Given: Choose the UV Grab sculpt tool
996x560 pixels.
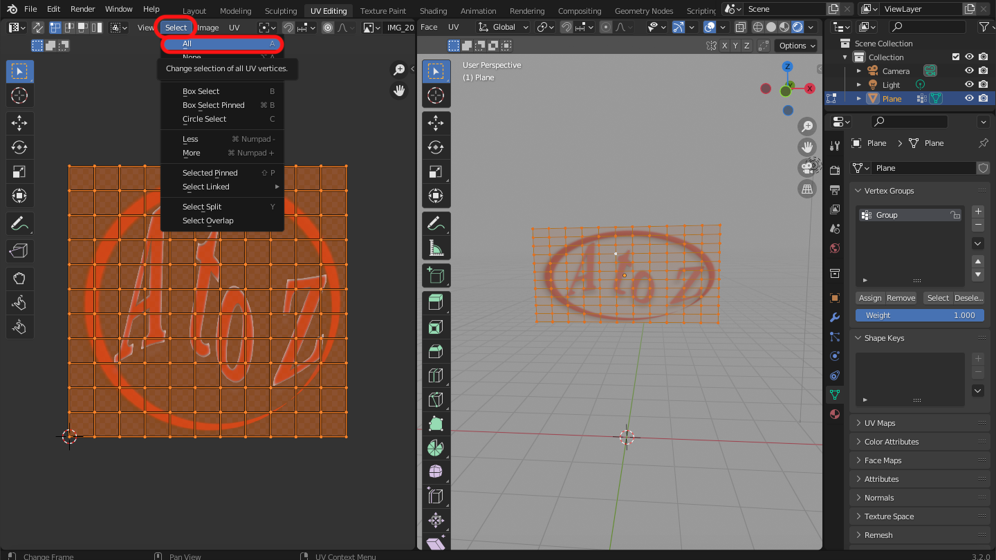Looking at the screenshot, I should pos(19,279).
